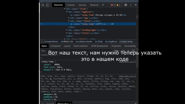
Task: Select the highlighted p today-temp row
Action: tap(88, 24)
